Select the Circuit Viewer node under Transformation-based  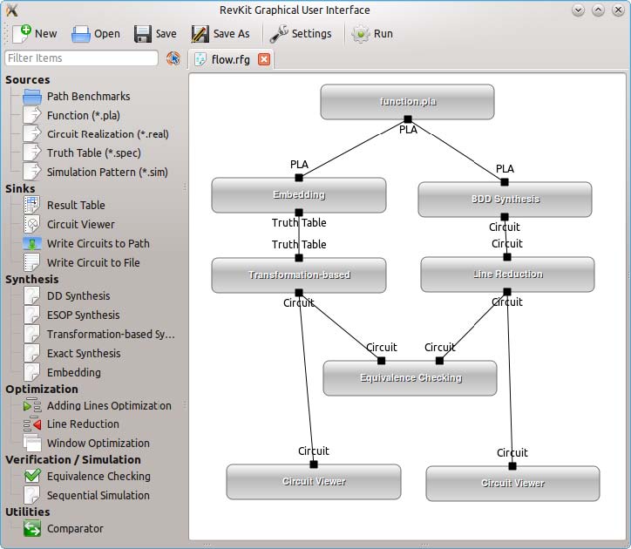[314, 482]
